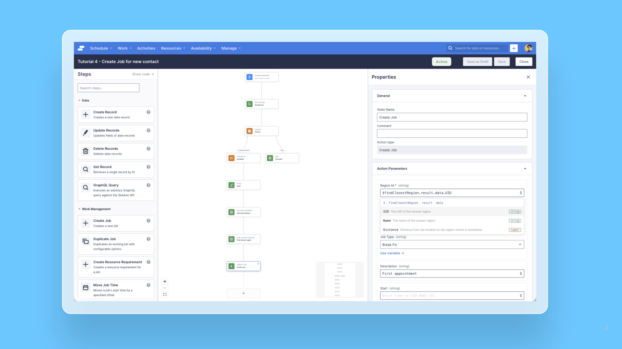Image resolution: width=622 pixels, height=349 pixels.
Task: Click the State Name input field
Action: point(452,117)
